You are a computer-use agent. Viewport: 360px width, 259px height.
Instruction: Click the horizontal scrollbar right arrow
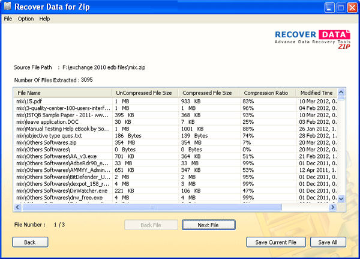click(x=332, y=206)
